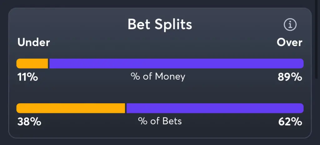The height and width of the screenshot is (145, 320).
Task: Click orange Under segment of money bar
Action: click(x=32, y=63)
